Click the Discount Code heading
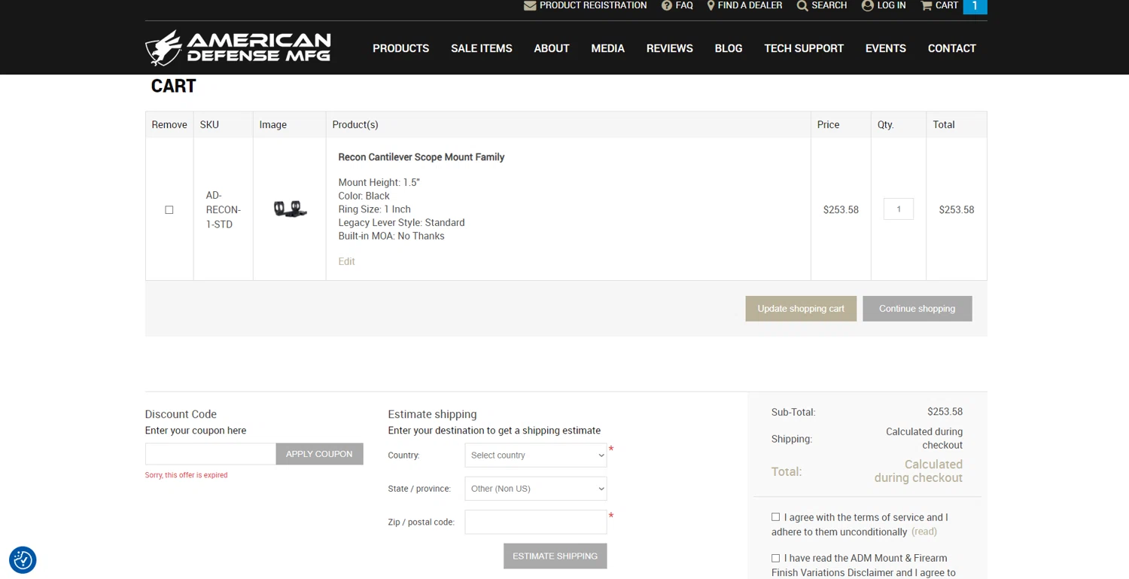The width and height of the screenshot is (1129, 579). tap(181, 414)
